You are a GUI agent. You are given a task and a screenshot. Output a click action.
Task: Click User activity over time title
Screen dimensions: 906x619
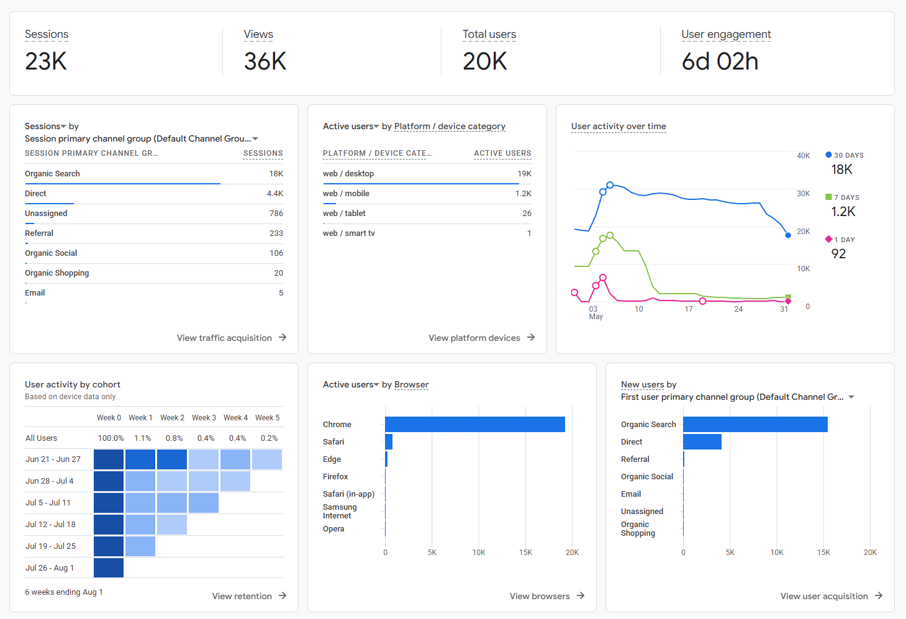click(x=618, y=126)
